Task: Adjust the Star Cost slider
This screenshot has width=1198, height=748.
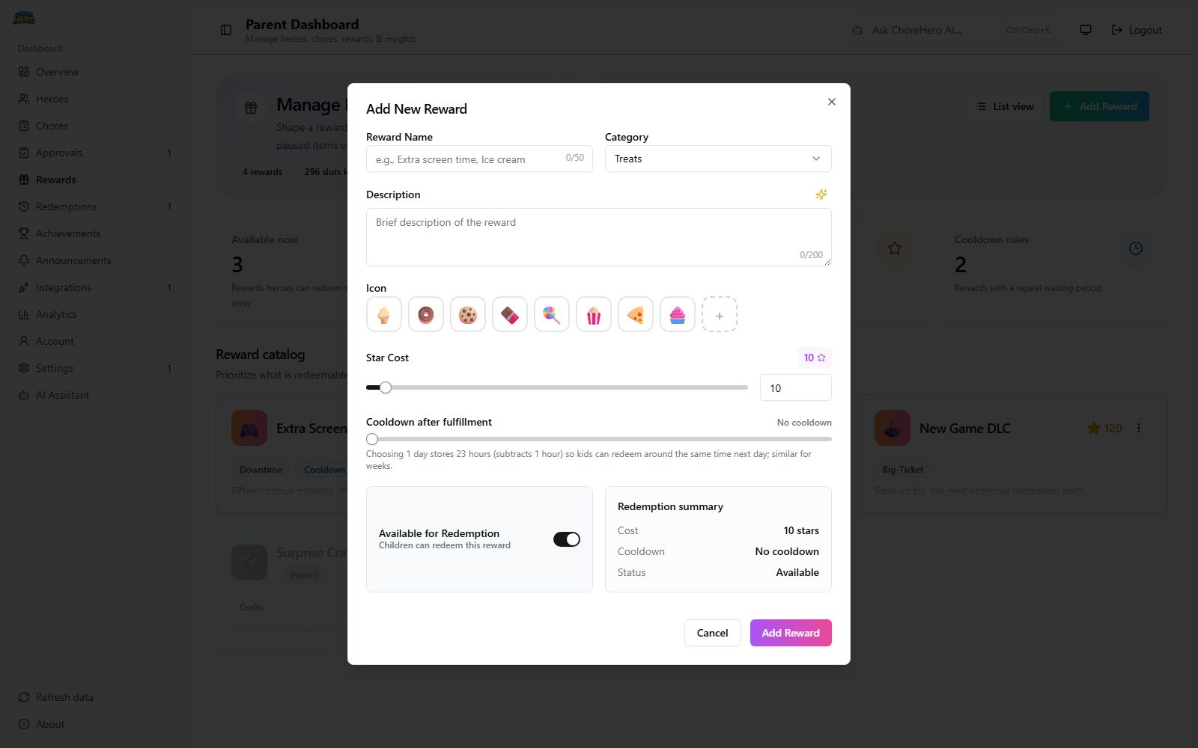Action: tap(386, 387)
